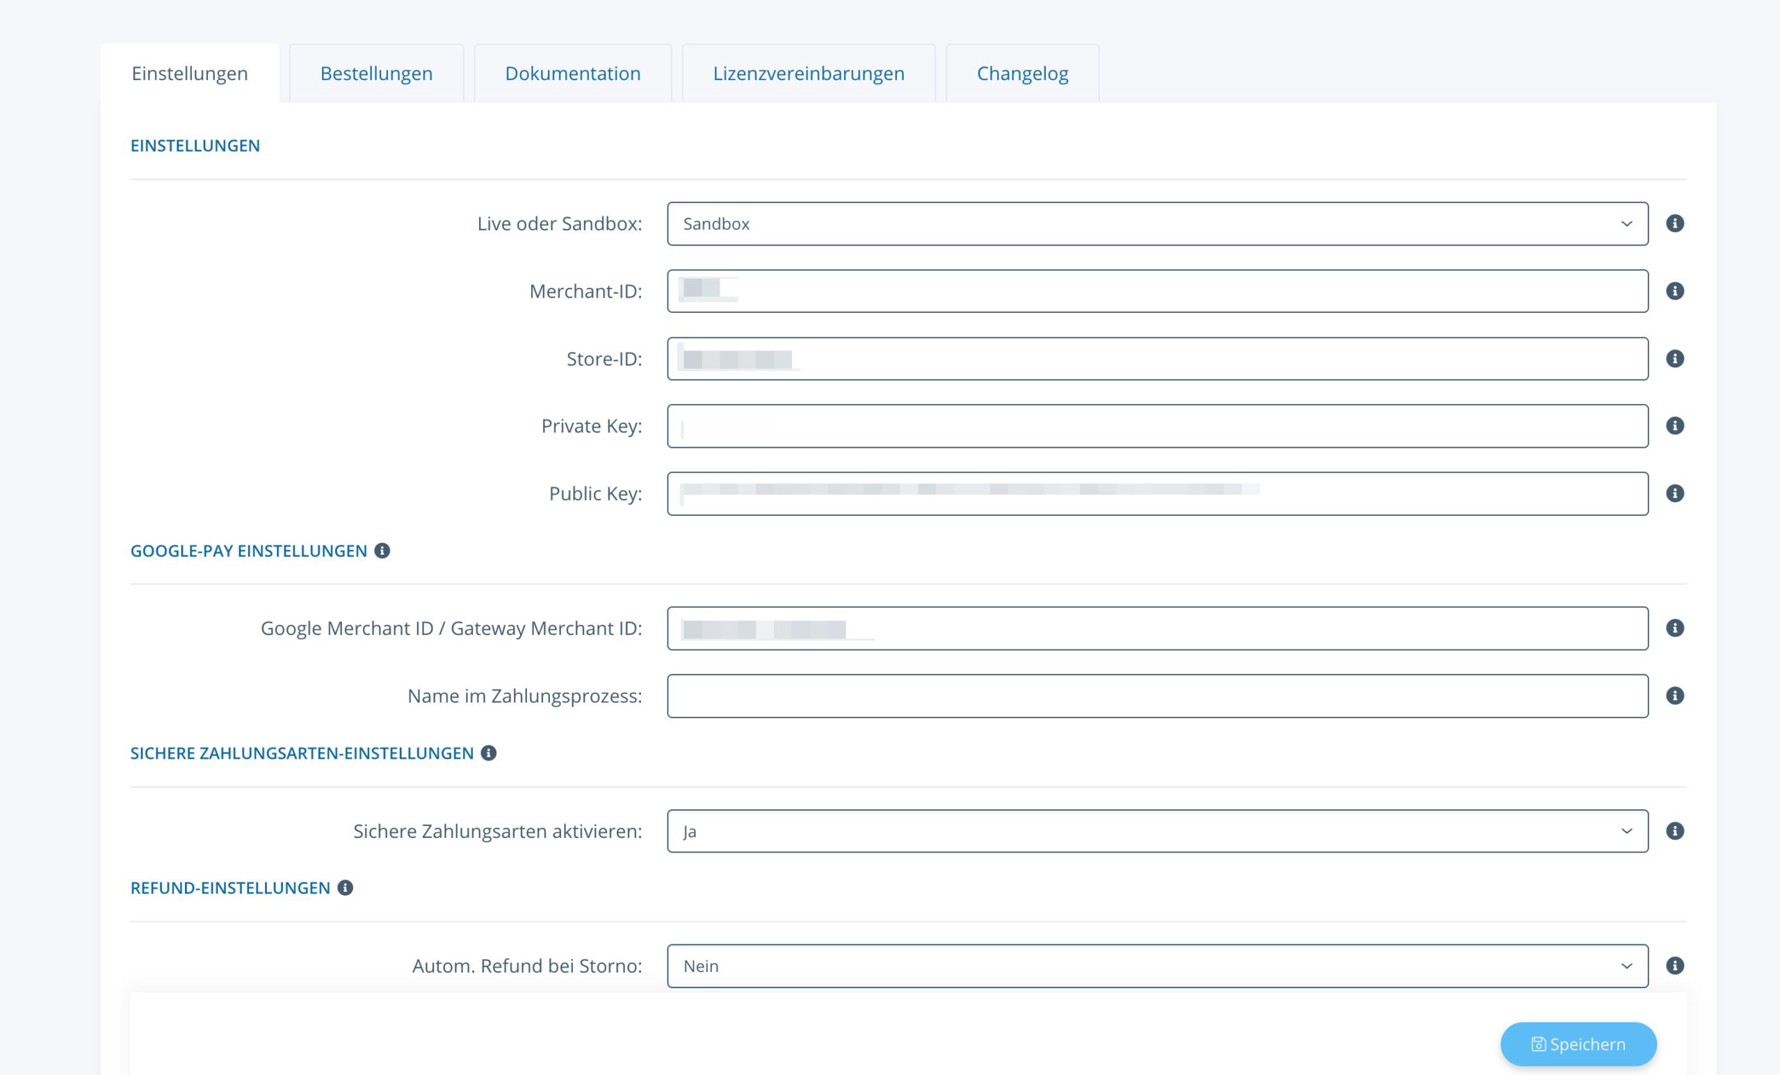The height and width of the screenshot is (1075, 1780).
Task: Open Sichere Zahlungsarten aktivieren dropdown
Action: [1156, 831]
